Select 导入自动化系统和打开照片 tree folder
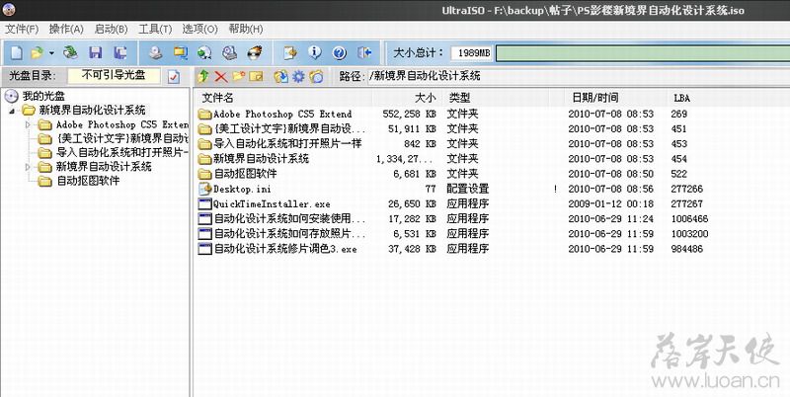This screenshot has width=790, height=397. click(x=121, y=153)
